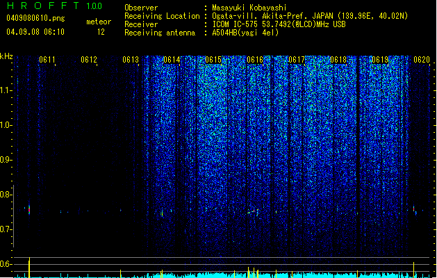Click the 0611 time marker
This screenshot has width=437, height=278.
[47, 60]
